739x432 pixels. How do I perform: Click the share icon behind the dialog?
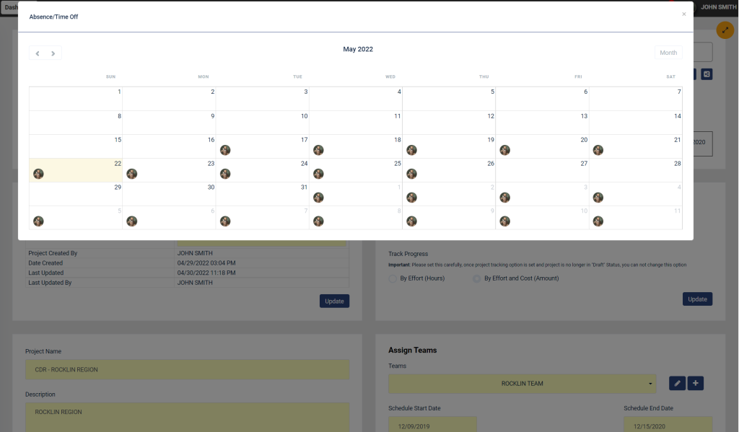(x=707, y=74)
